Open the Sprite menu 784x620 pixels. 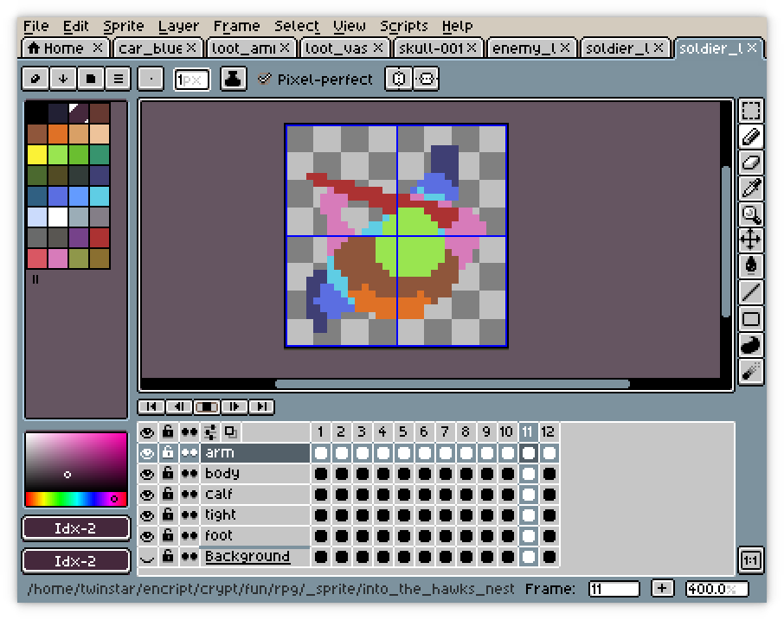pyautogui.click(x=124, y=26)
